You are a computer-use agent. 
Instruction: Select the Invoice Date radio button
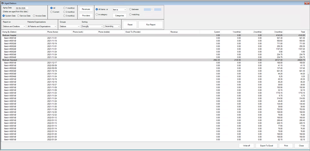pyautogui.click(x=34, y=16)
